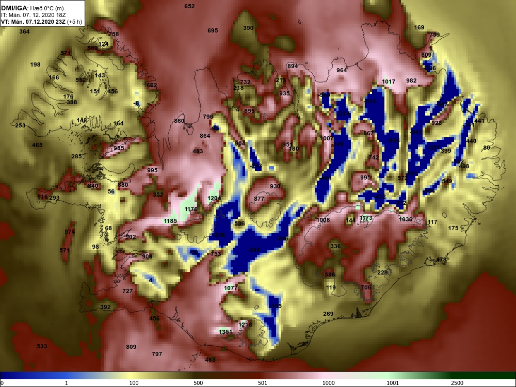
Task: Click the map value '930'
Action: click(275, 186)
